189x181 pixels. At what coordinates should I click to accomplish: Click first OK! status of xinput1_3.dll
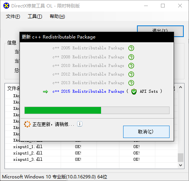pos(78,159)
